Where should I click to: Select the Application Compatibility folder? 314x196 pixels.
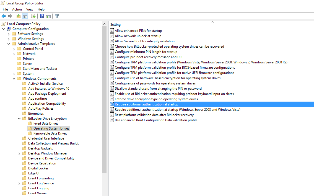click(x=47, y=104)
